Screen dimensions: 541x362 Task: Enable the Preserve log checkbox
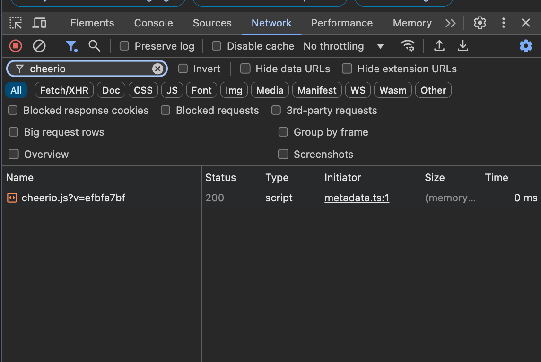124,46
